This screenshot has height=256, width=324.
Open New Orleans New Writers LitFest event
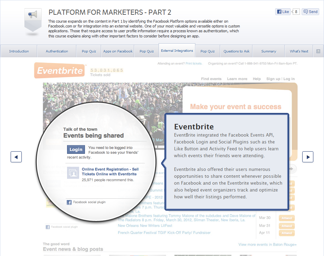click(x=145, y=225)
